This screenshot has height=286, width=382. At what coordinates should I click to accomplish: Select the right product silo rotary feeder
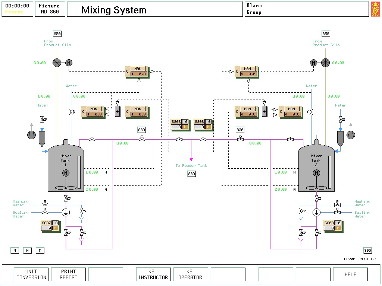pyautogui.click(x=325, y=63)
